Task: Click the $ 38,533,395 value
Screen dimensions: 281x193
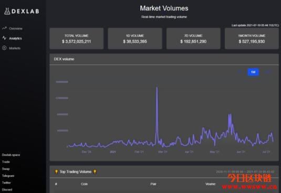Action: (x=135, y=41)
